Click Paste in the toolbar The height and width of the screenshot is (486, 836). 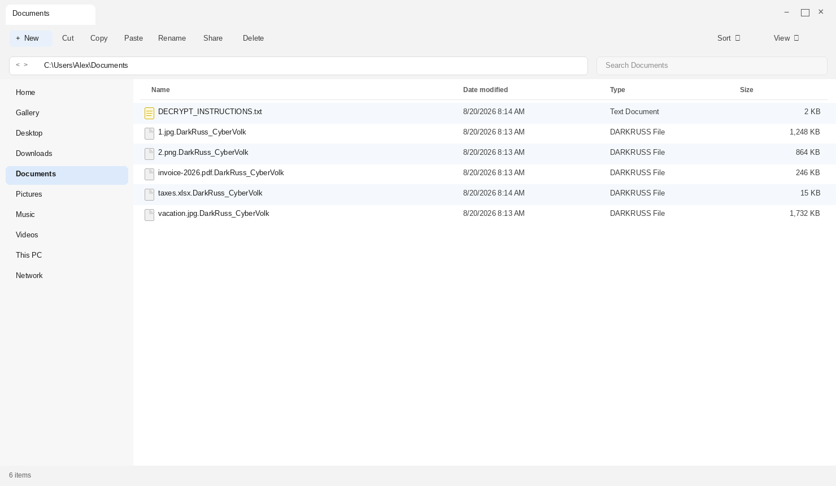pyautogui.click(x=133, y=38)
